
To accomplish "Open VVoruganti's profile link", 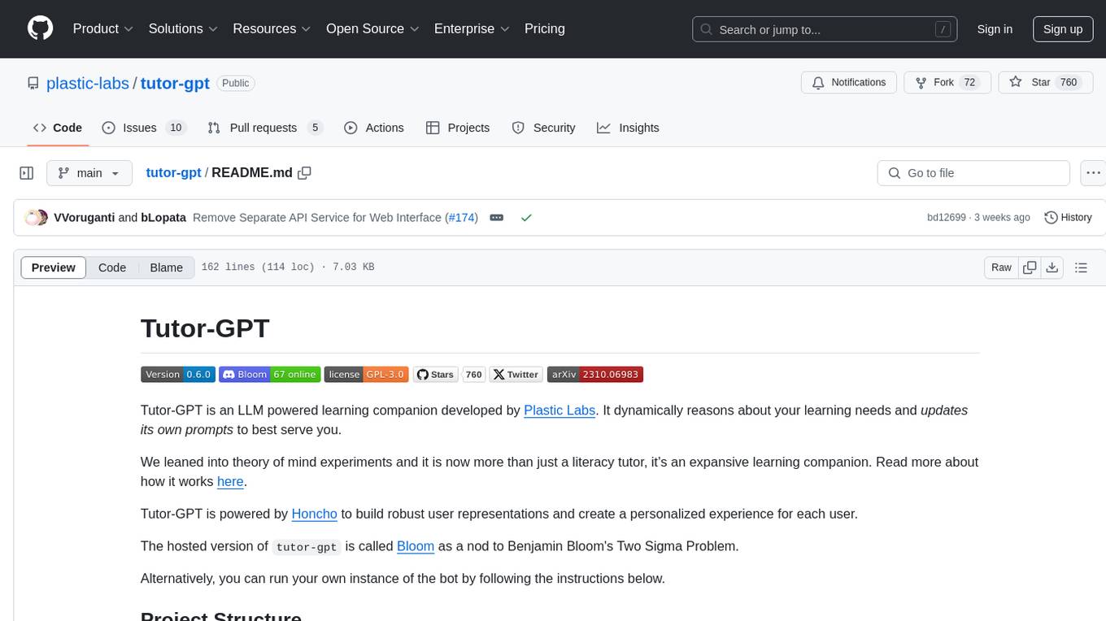I will tap(84, 218).
